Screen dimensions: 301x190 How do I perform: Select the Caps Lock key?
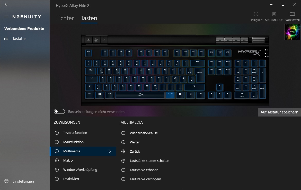[x=92, y=79]
